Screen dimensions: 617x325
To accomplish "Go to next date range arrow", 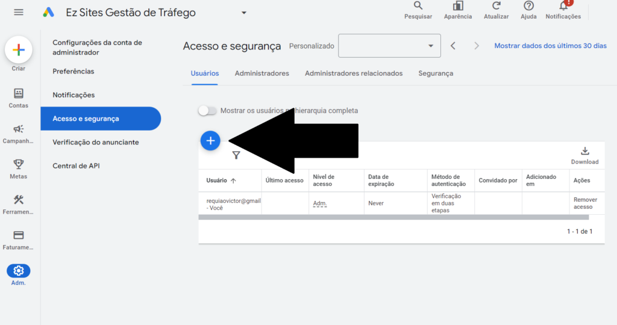I will [x=477, y=46].
